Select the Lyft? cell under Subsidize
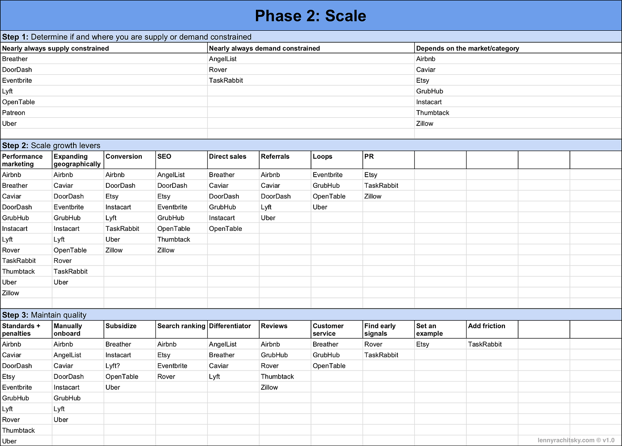 (x=129, y=366)
